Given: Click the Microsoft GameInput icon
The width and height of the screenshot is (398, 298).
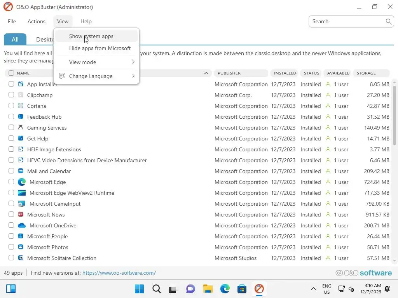Looking at the screenshot, I should pos(22,204).
